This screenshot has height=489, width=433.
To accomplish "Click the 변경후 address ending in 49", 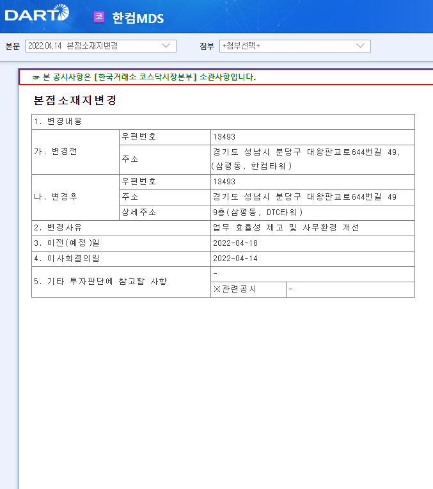I will pyautogui.click(x=304, y=196).
